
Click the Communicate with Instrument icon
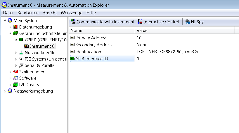click(x=73, y=22)
